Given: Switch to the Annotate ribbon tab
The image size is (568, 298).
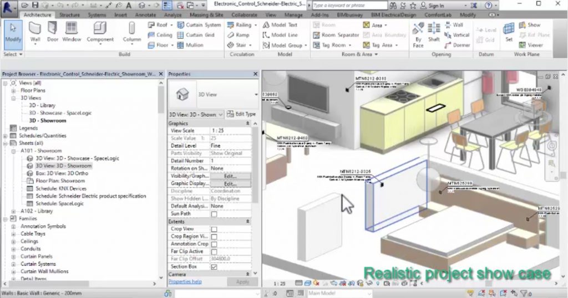Looking at the screenshot, I should pyautogui.click(x=146, y=15).
